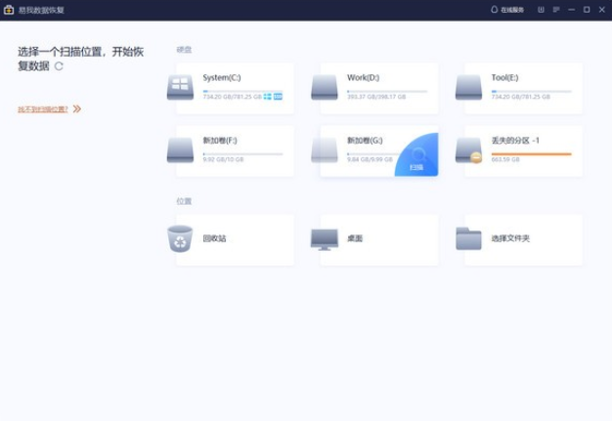This screenshot has height=421, width=612.
Task: Open the 找不到扫描位置? link
Action: 43,109
